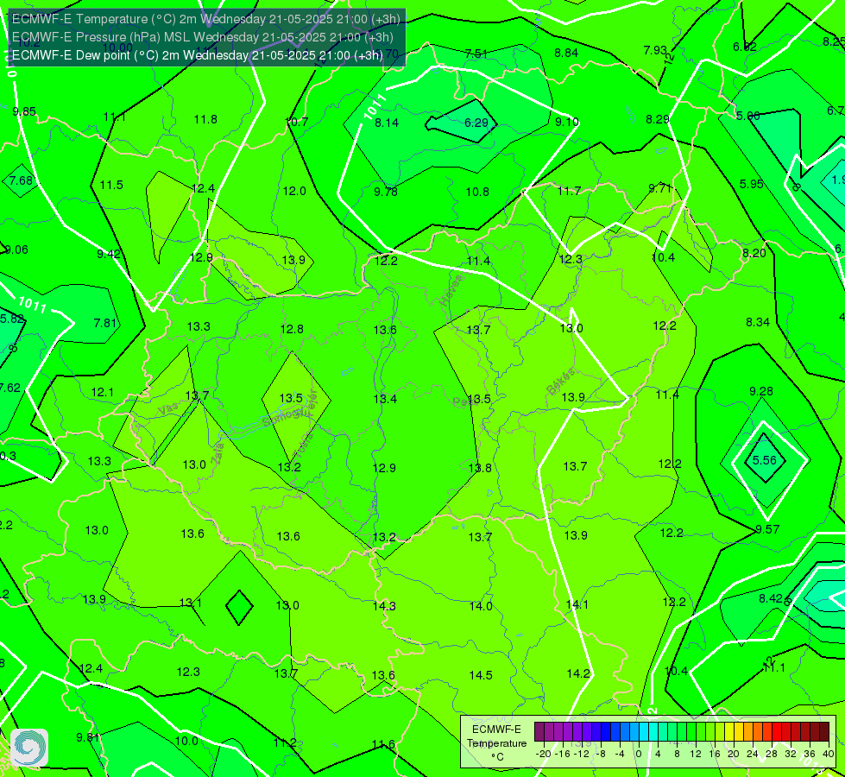This screenshot has height=777, width=845.
Task: Click the 10.7 temperature value
Action: [297, 122]
